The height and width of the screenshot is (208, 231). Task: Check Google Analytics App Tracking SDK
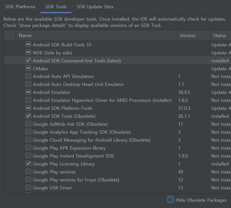(x=28, y=132)
